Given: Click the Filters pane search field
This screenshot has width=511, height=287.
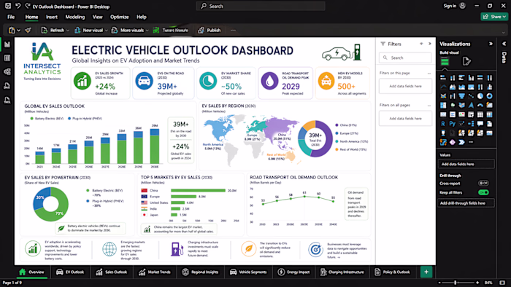Looking at the screenshot, I should point(405,58).
